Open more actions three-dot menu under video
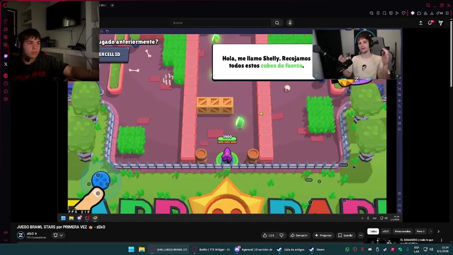The height and width of the screenshot is (255, 453). [x=361, y=235]
